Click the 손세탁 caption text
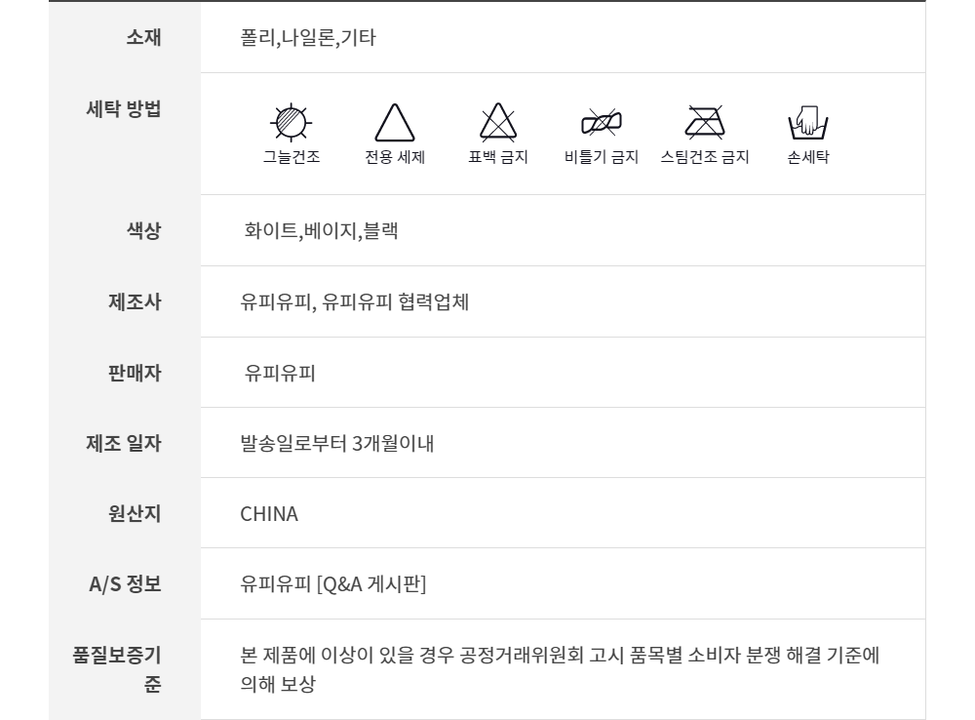 (807, 157)
